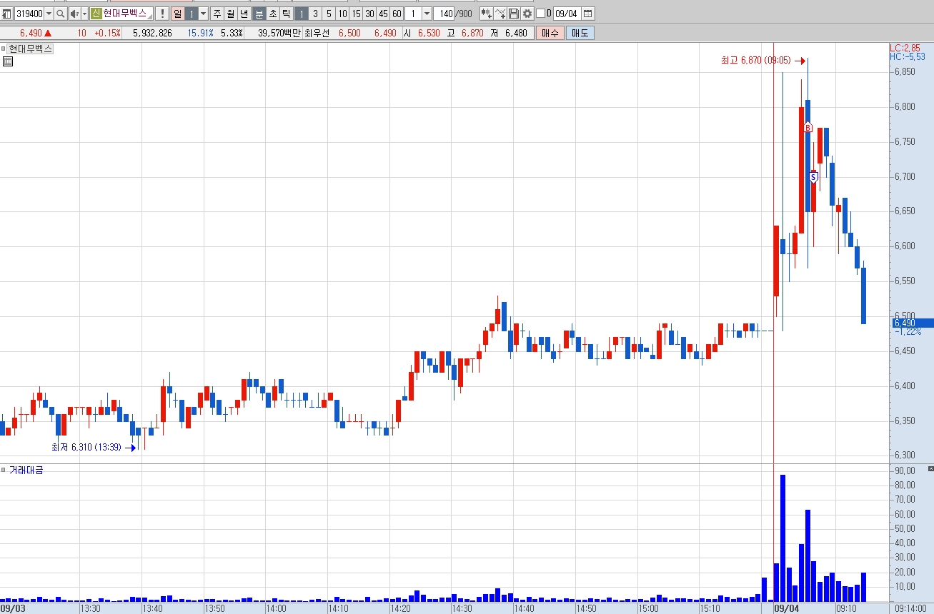Click the +0.15% change rate text

click(107, 33)
